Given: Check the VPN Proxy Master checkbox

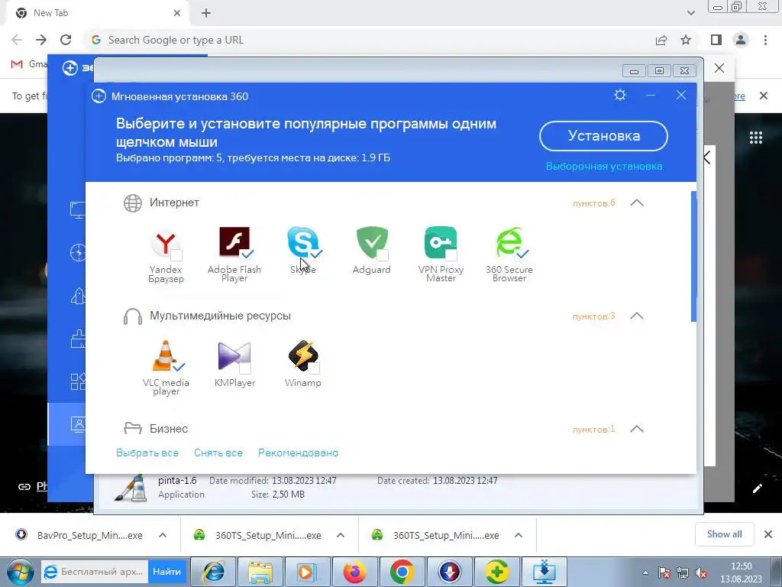Looking at the screenshot, I should tap(451, 255).
